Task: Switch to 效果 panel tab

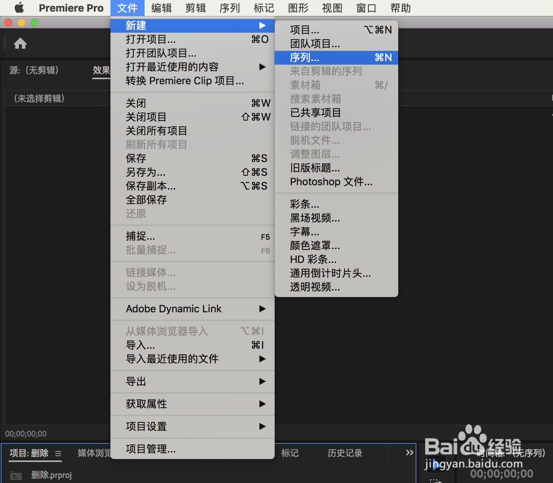Action: click(x=101, y=70)
